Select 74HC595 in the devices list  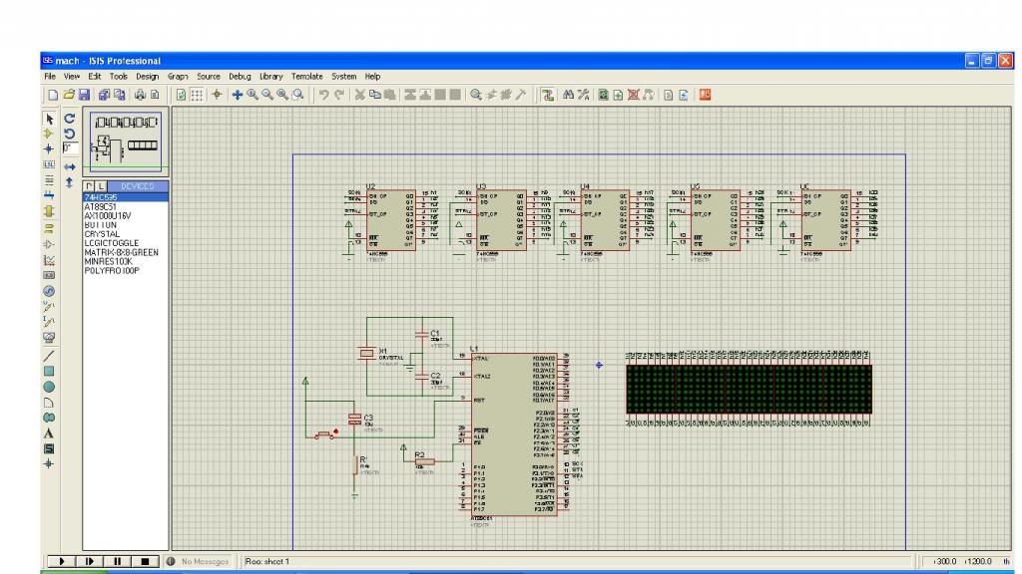pos(125,197)
